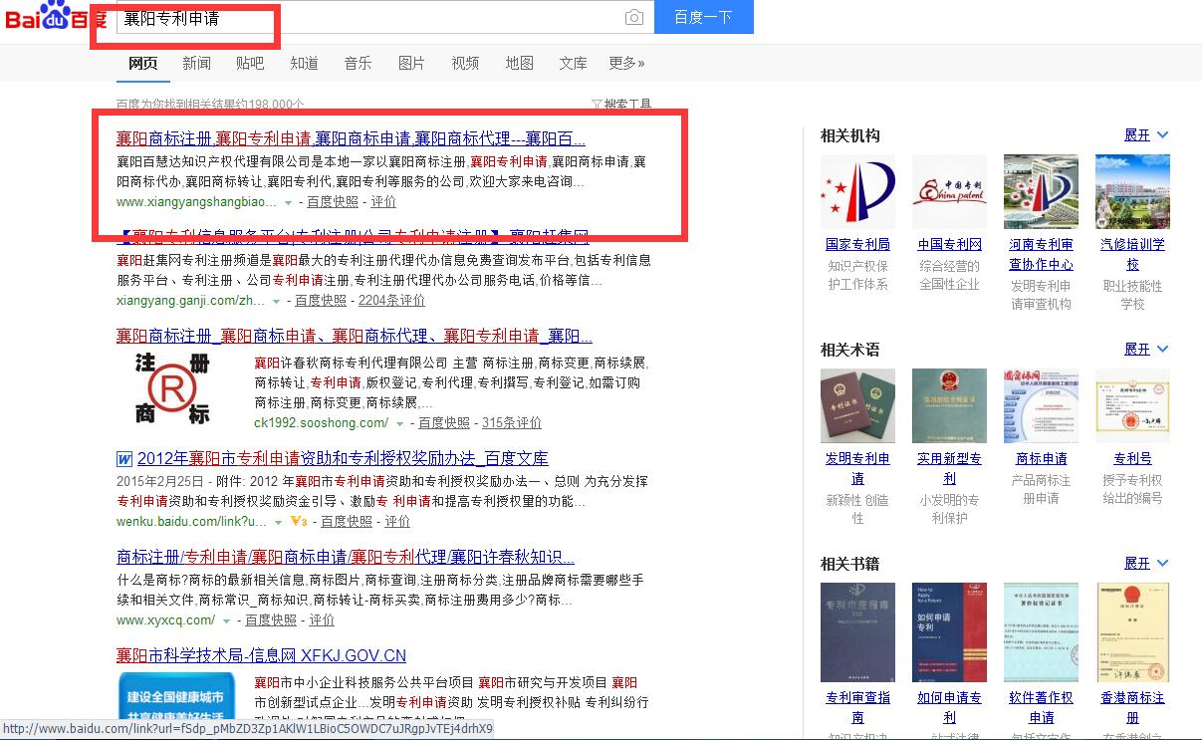Expand dropdown arrow after xiangyang.ganji.com URL
Screen dimensions: 1202x740
click(277, 301)
